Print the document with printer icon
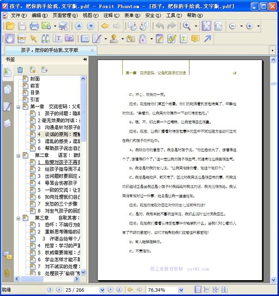Screen dimensions: 279x296 34,26
